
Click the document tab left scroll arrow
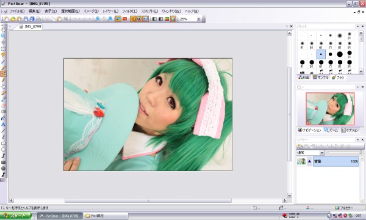pyautogui.click(x=10, y=26)
